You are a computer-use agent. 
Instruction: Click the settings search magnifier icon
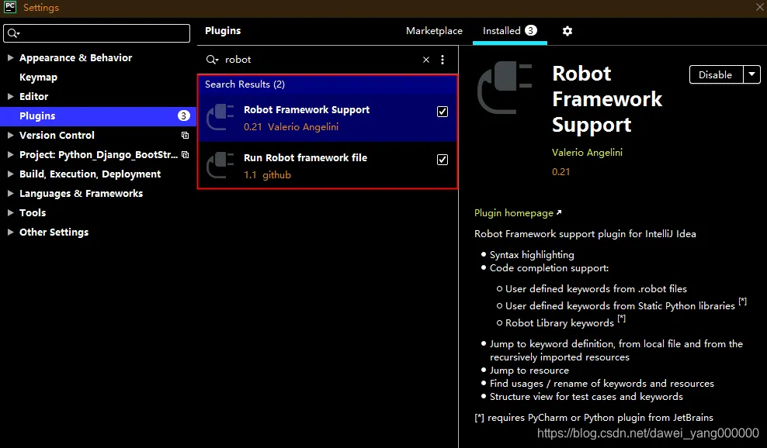click(x=14, y=33)
